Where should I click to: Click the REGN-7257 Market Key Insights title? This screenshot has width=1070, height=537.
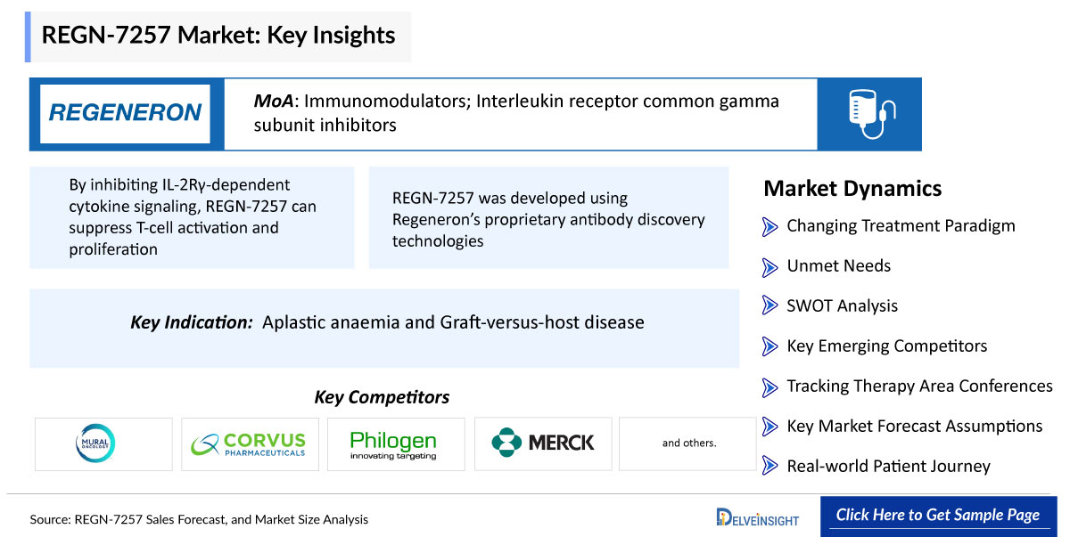click(218, 36)
